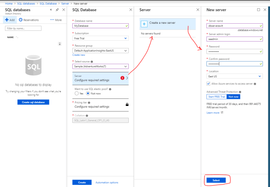The image size is (270, 187).
Task: Click the Collation info icon
Action: tap(87, 116)
